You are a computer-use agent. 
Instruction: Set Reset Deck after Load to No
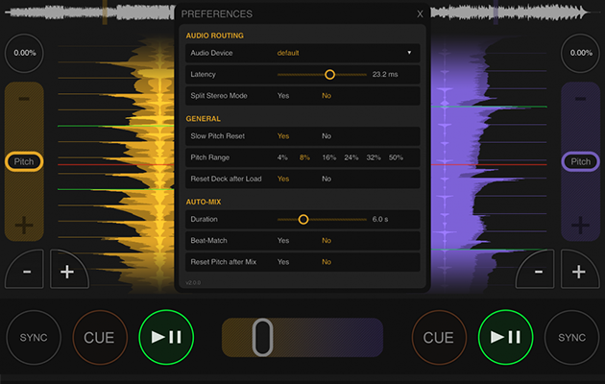[327, 179]
